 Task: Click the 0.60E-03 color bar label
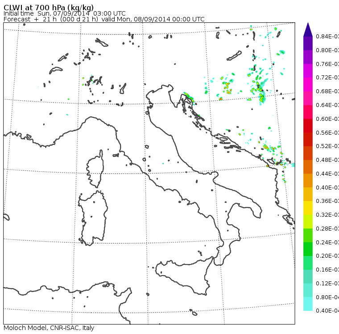coord(327,119)
